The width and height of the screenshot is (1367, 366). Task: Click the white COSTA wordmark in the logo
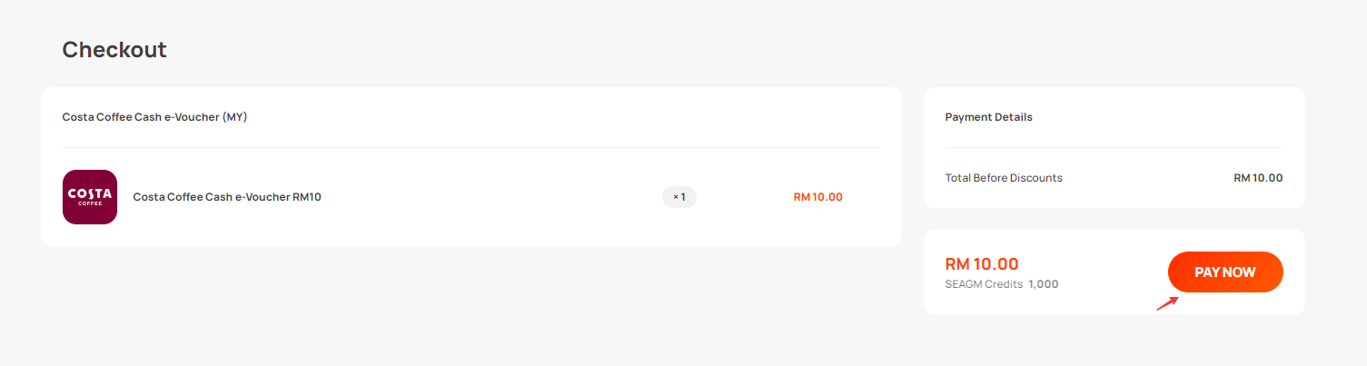coord(90,193)
